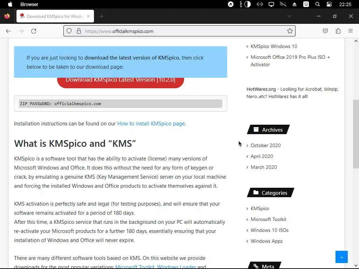Reload the current page
The height and width of the screenshot is (269, 359).
(x=34, y=31)
